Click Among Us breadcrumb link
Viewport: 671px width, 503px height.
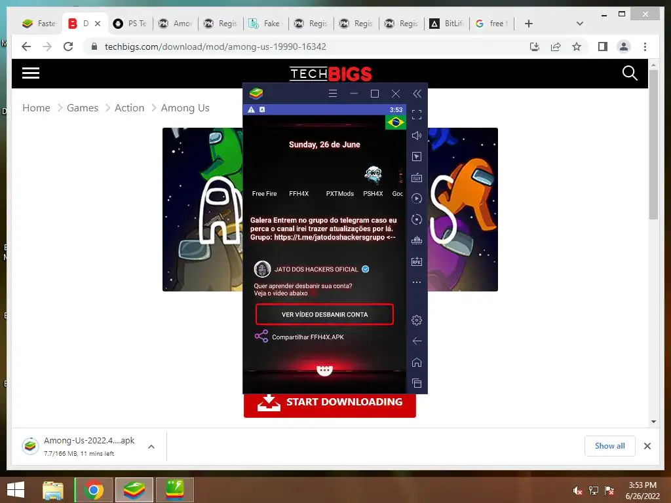click(185, 108)
